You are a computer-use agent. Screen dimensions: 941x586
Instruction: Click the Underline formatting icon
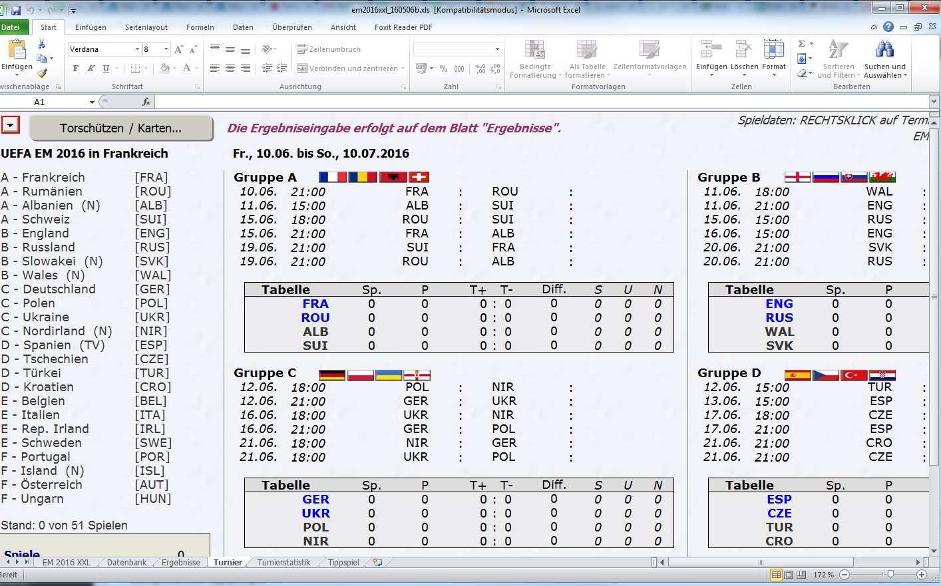[106, 69]
